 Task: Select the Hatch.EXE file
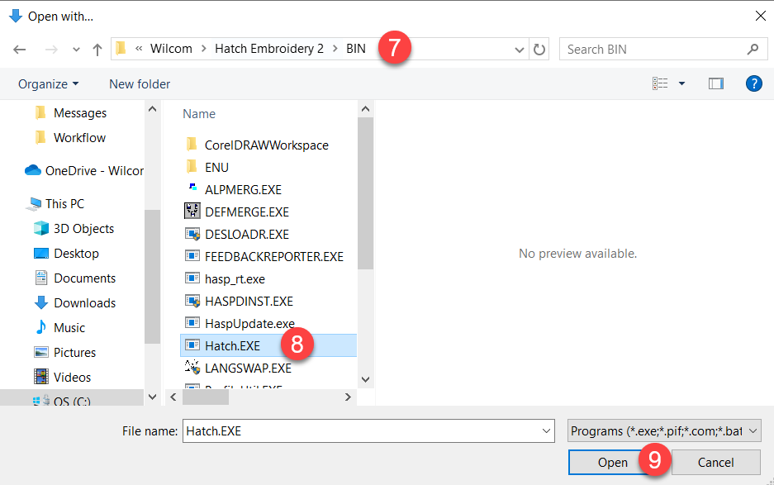pos(268,345)
